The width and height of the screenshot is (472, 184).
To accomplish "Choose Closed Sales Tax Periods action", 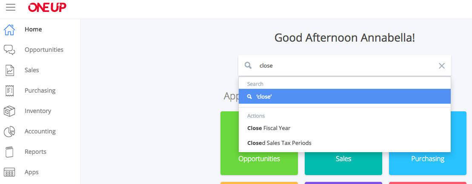I will [279, 143].
